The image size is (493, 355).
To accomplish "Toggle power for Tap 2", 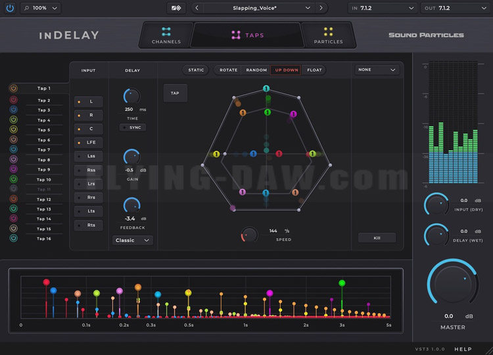I will [x=13, y=100].
